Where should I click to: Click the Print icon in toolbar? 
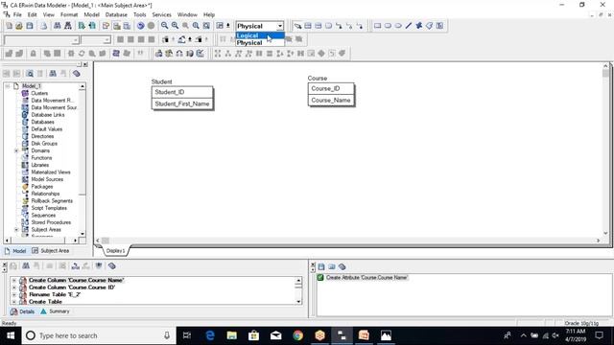tap(44, 26)
